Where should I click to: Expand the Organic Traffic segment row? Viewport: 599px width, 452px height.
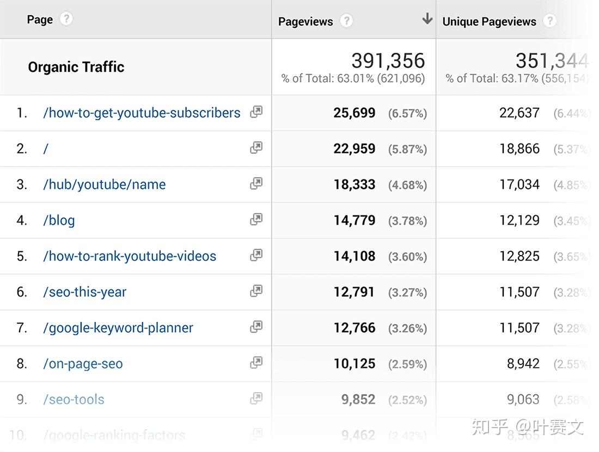[x=76, y=67]
